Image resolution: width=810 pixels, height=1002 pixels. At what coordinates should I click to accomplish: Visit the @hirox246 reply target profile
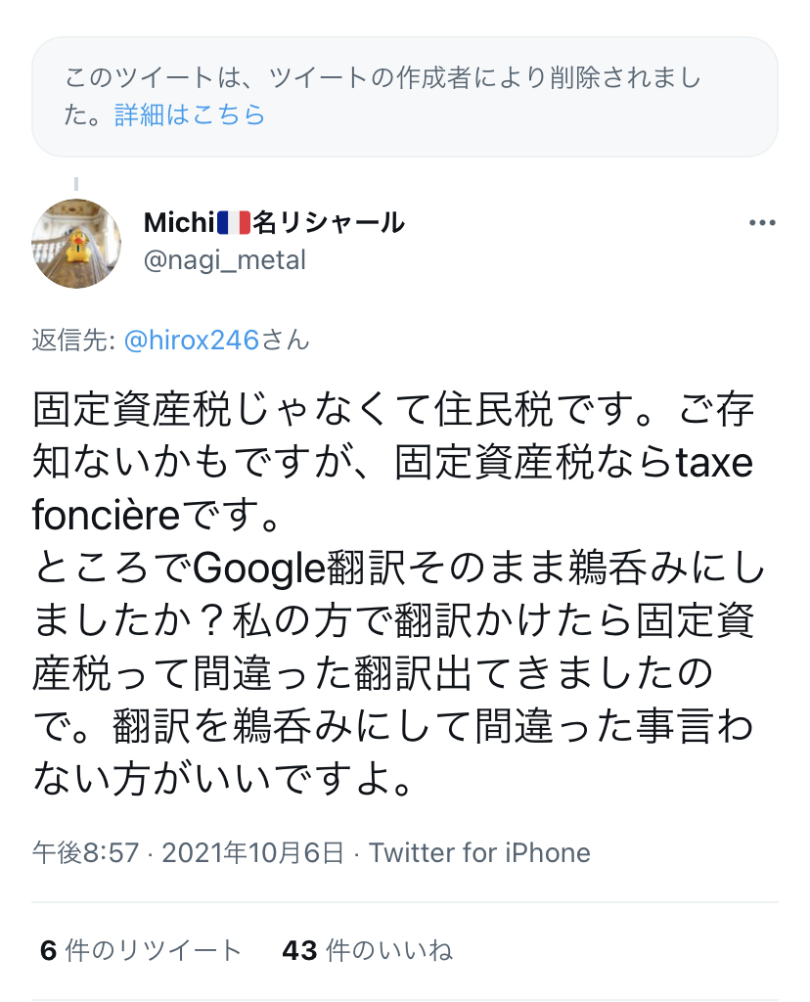191,341
